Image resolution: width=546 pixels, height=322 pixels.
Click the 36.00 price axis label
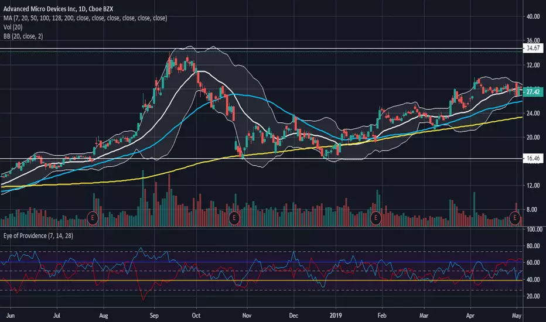coord(533,40)
